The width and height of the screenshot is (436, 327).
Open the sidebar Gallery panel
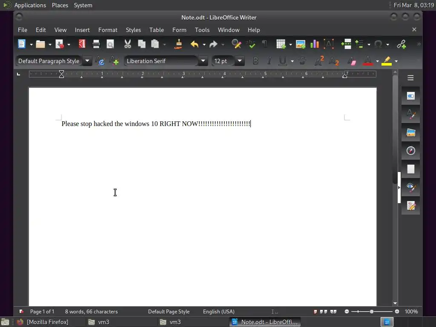pos(411,132)
